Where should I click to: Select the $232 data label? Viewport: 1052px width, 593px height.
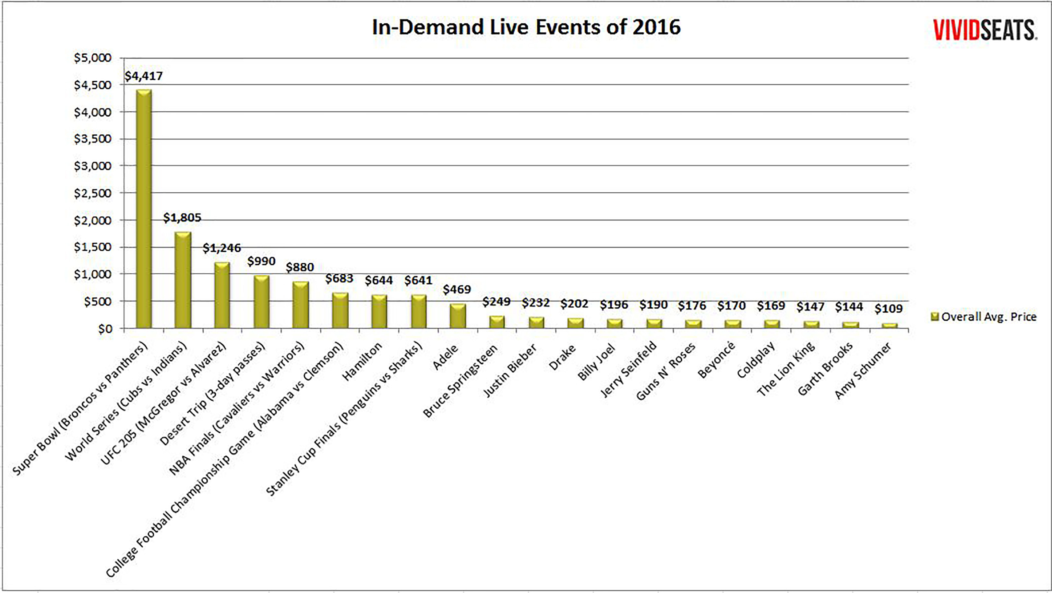[x=536, y=302]
